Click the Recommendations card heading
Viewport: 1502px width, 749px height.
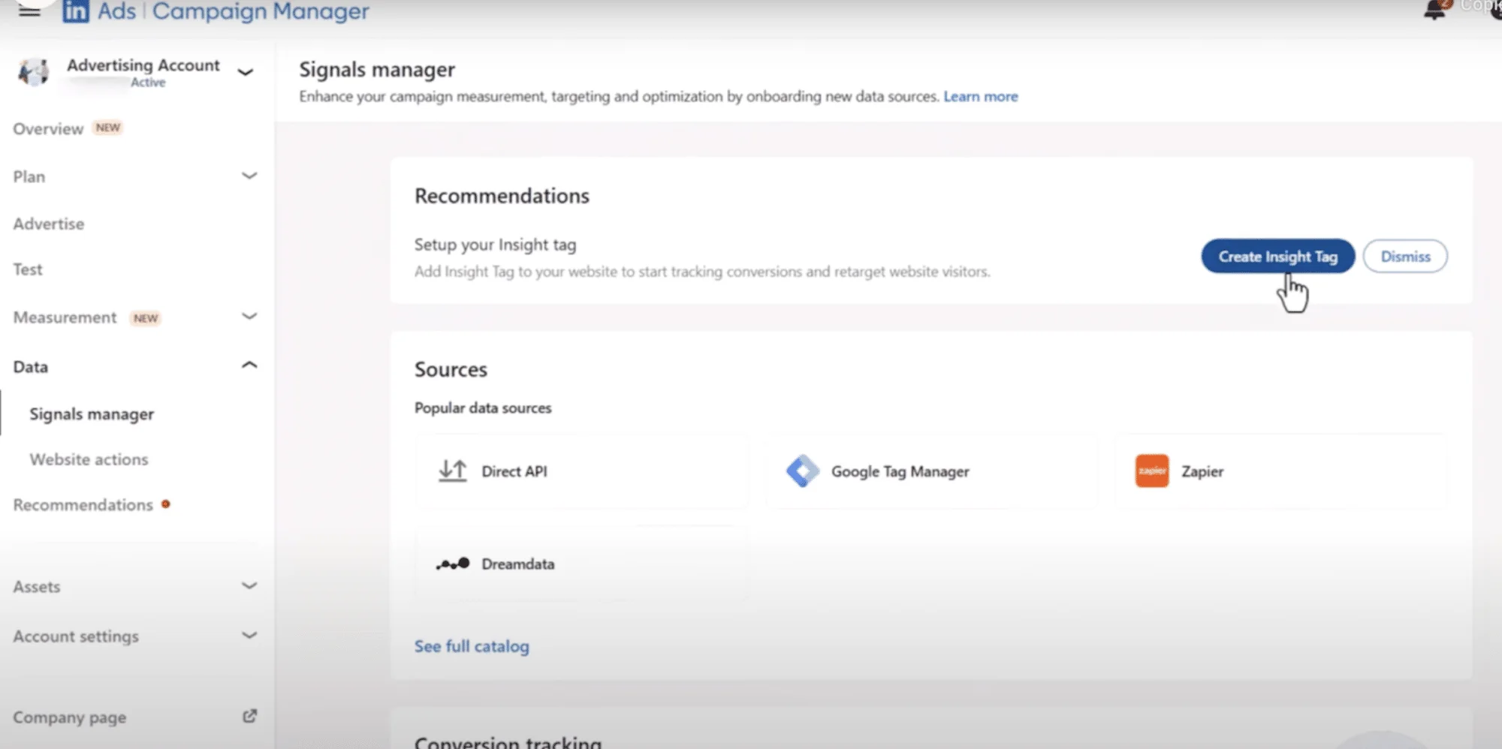point(502,196)
